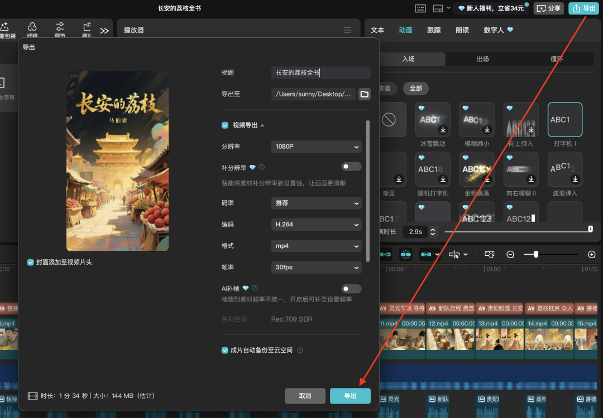This screenshot has width=603, height=418.
Task: Open the folder icon next to 导出至 path
Action: (364, 94)
